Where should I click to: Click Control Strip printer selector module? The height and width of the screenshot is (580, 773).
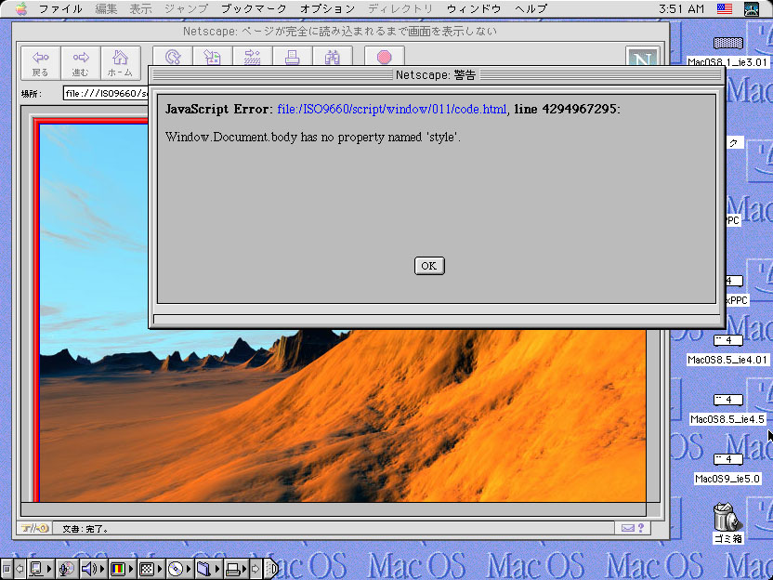236,569
